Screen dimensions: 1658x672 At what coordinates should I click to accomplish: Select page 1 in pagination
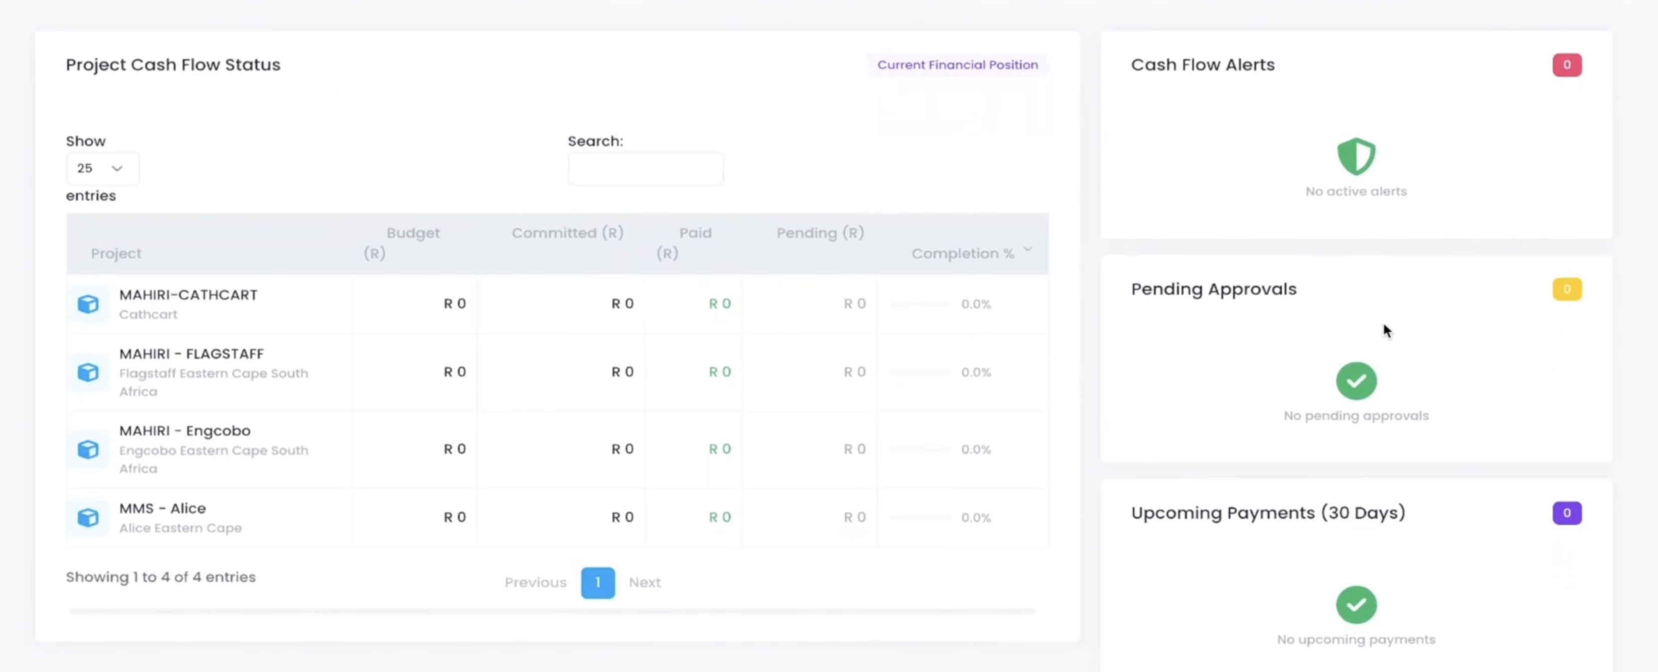[597, 583]
